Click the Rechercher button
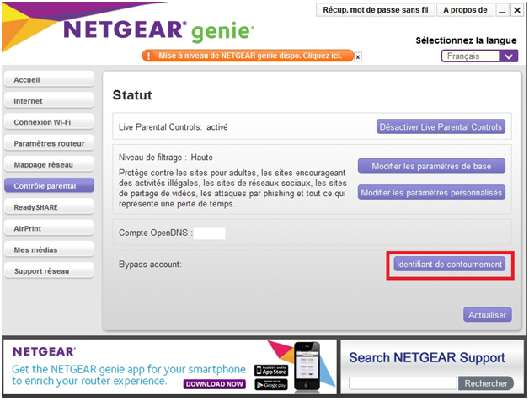 pos(486,383)
